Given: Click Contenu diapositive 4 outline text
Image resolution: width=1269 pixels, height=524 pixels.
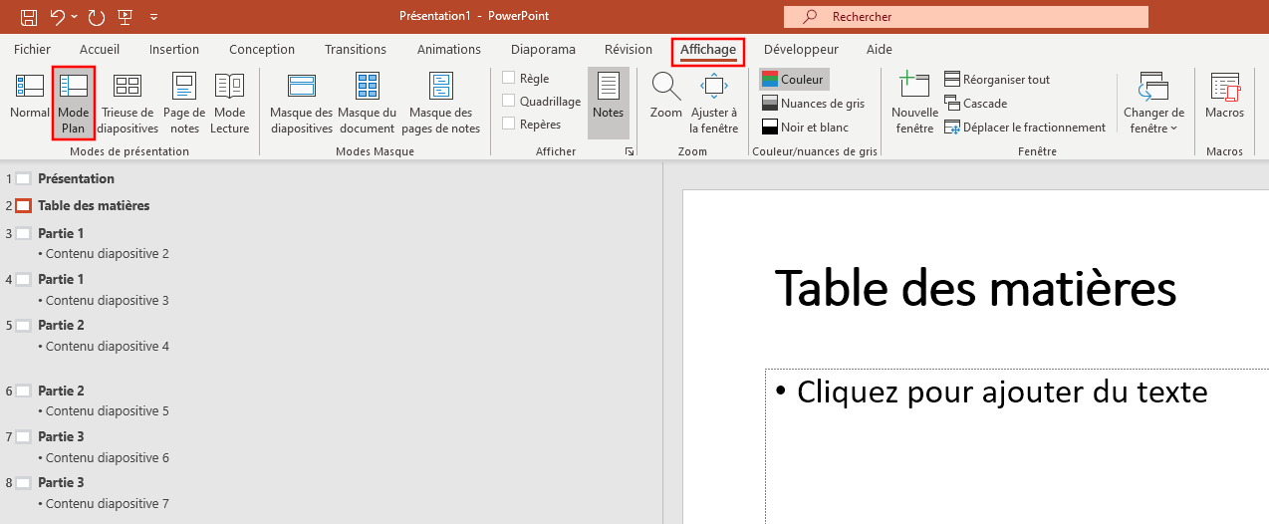Looking at the screenshot, I should pos(108,347).
